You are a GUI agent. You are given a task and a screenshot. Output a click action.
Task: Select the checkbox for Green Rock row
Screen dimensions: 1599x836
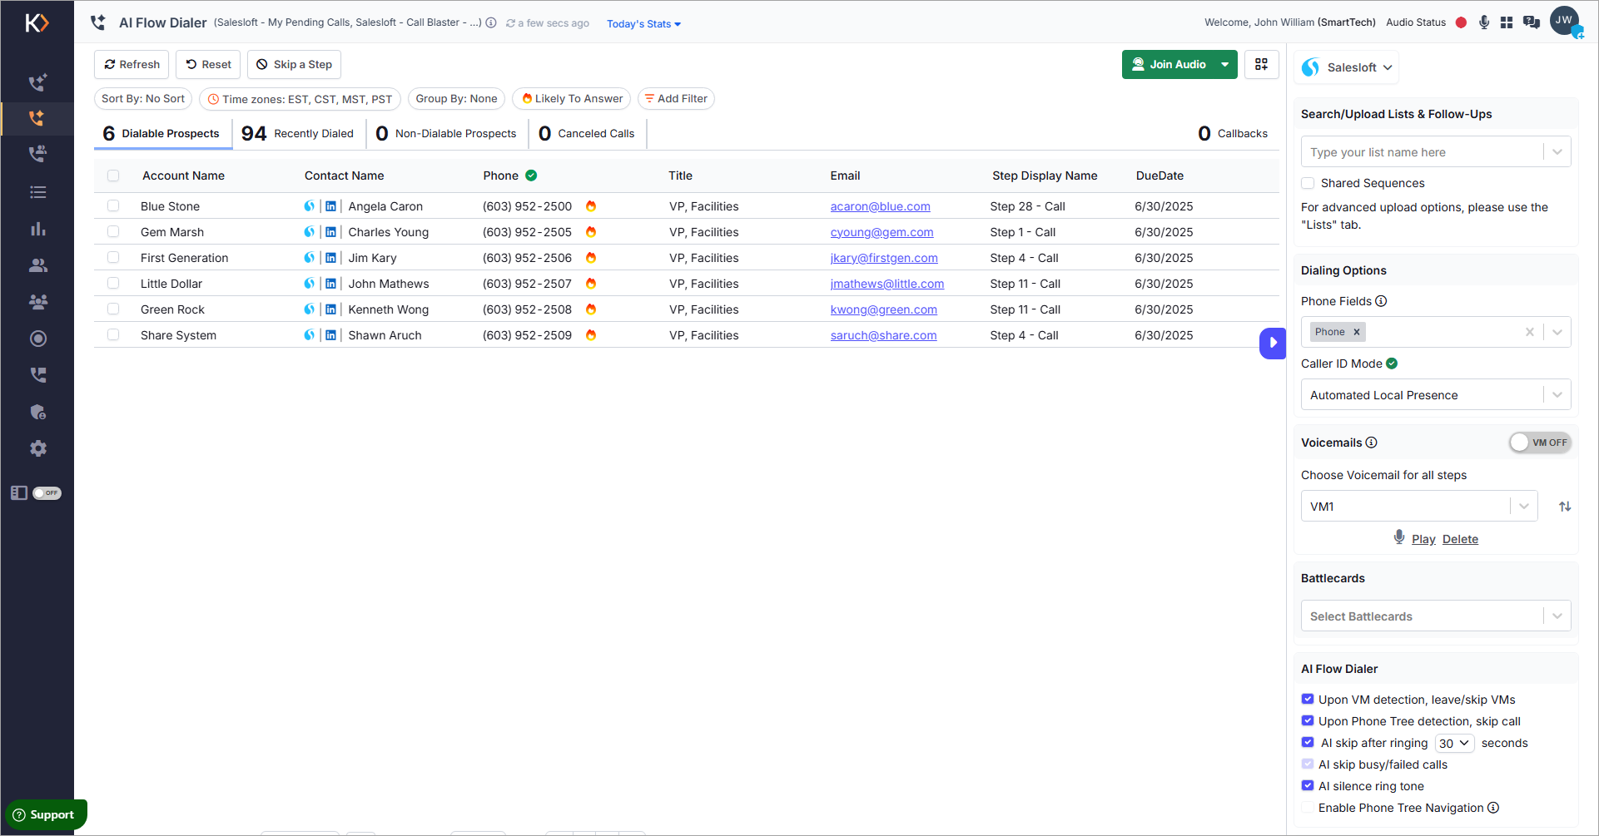coord(113,309)
